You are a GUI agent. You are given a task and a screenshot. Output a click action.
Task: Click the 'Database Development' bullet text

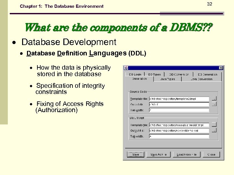click(69, 42)
